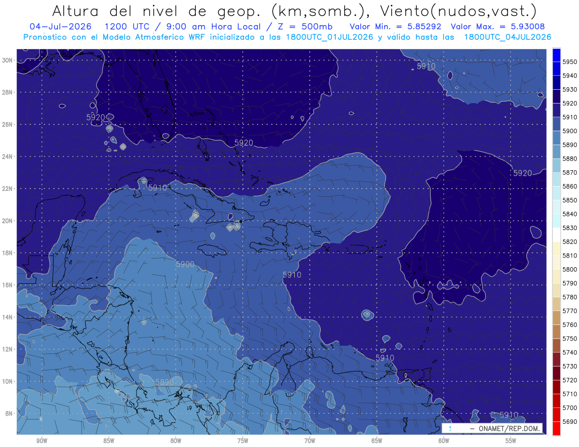Select the white swatch between 5830 and 5820
This screenshot has height=447, width=579.
[x=556, y=235]
